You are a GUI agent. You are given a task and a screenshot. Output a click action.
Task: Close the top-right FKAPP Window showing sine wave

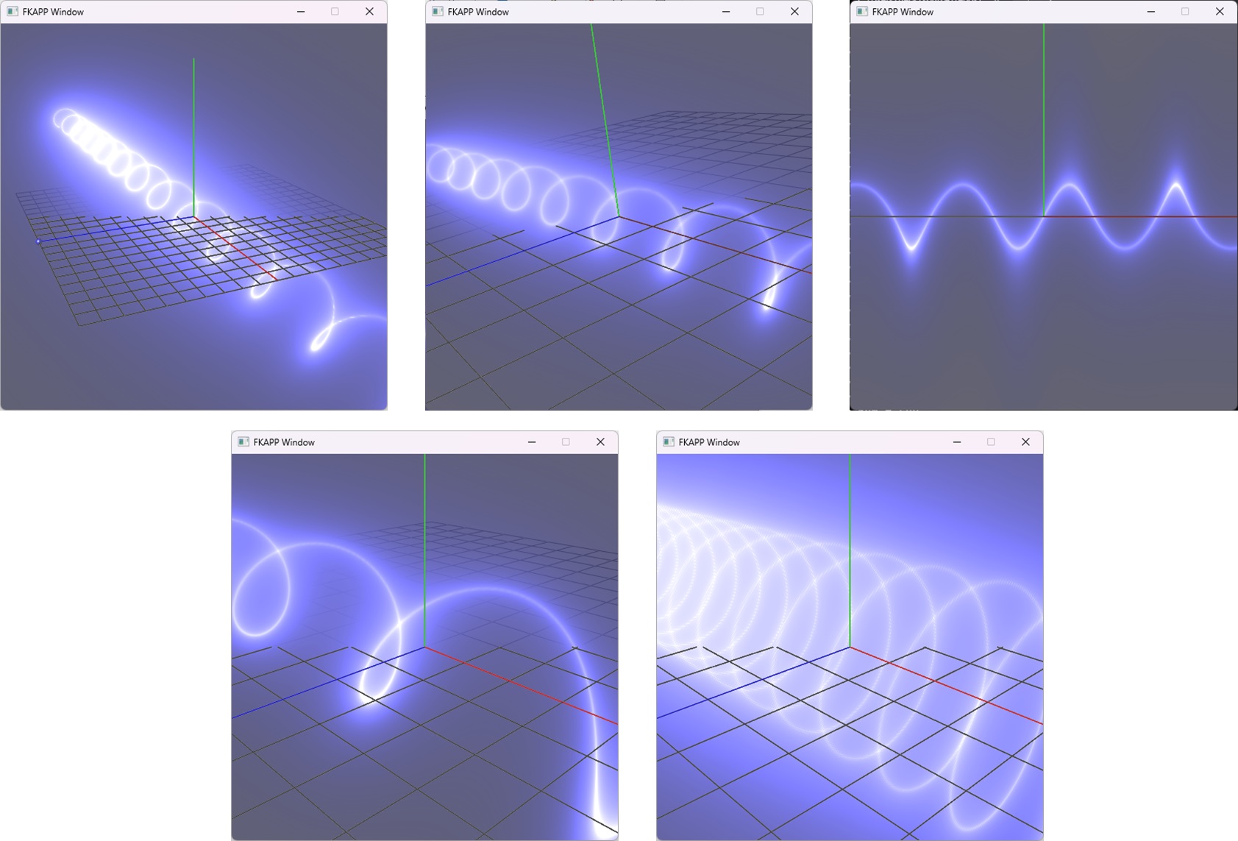[1220, 12]
